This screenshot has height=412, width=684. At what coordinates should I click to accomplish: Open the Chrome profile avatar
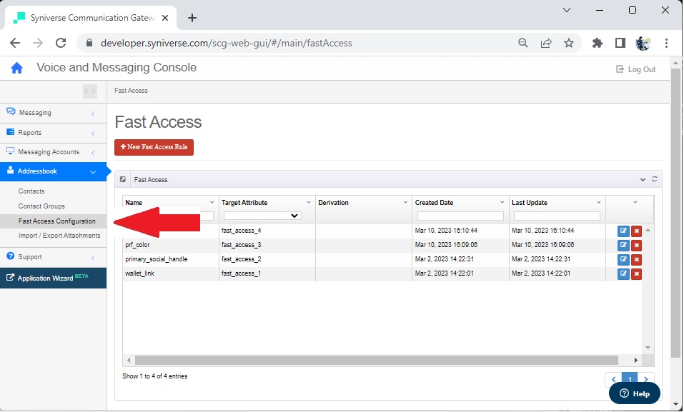point(643,43)
